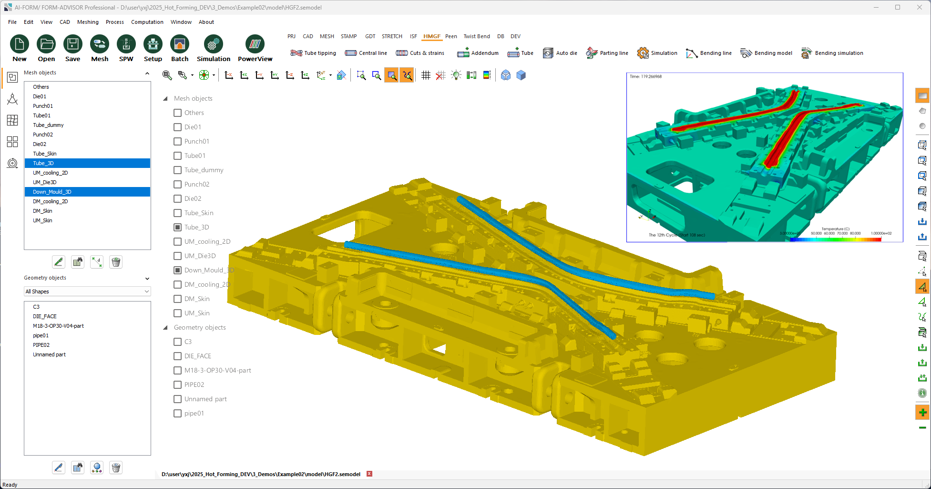931x489 pixels.
Task: Collapse the Geometry objects tree node
Action: pyautogui.click(x=165, y=328)
